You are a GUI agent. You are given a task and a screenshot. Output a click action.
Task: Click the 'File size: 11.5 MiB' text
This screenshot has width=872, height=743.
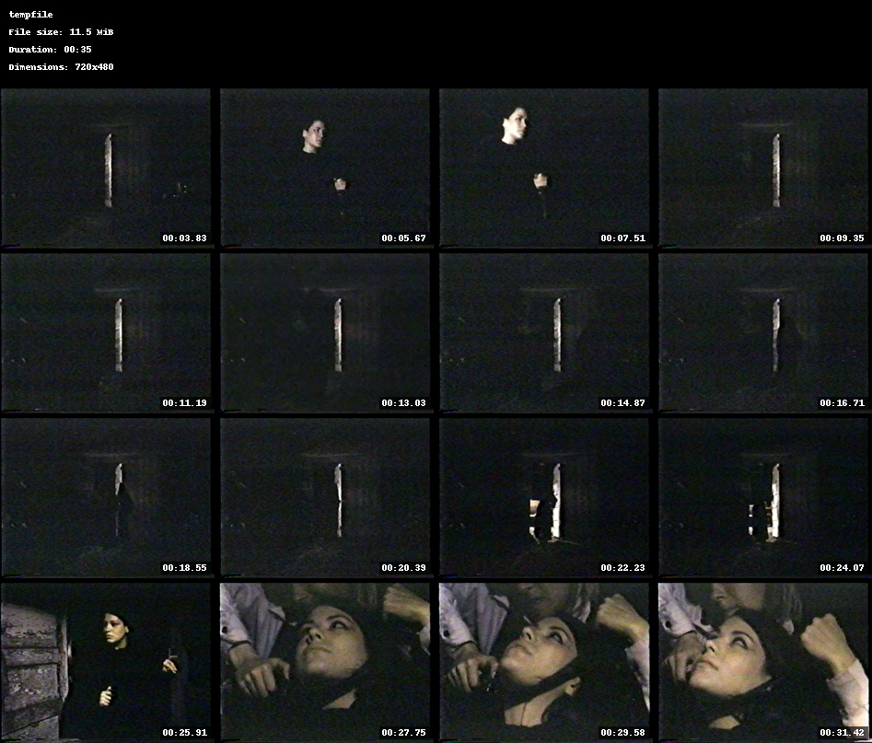pos(61,31)
